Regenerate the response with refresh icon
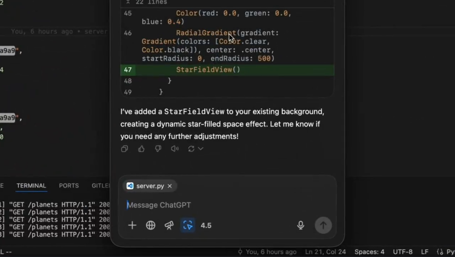Screen dimensions: 455x257 pyautogui.click(x=191, y=149)
